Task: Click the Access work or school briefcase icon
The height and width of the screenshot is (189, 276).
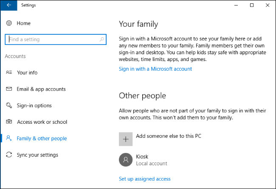Action: point(9,122)
